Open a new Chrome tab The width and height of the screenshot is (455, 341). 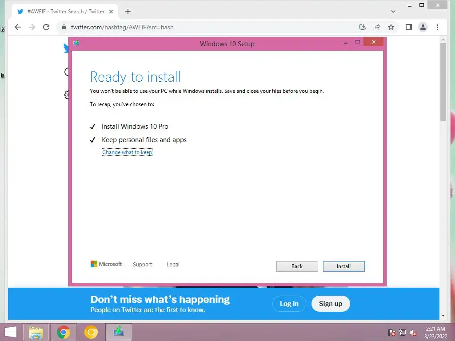point(128,12)
